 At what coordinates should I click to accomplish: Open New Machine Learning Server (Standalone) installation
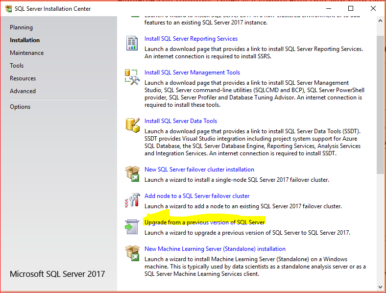(x=215, y=249)
